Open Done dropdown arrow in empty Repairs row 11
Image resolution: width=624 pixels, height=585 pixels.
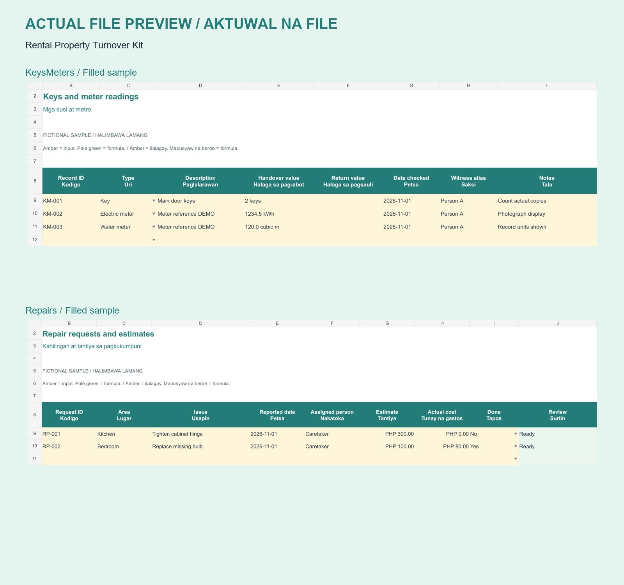[516, 459]
